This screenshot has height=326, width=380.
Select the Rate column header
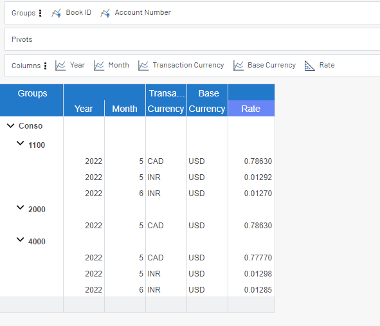(251, 109)
